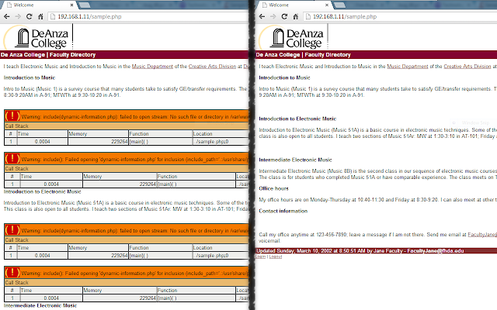Close the Welcome tab in left window

(x=72, y=5)
